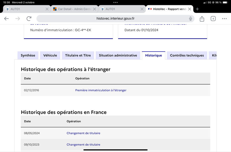Open the Contrôles techniques tab
The image size is (231, 152).
(x=187, y=55)
